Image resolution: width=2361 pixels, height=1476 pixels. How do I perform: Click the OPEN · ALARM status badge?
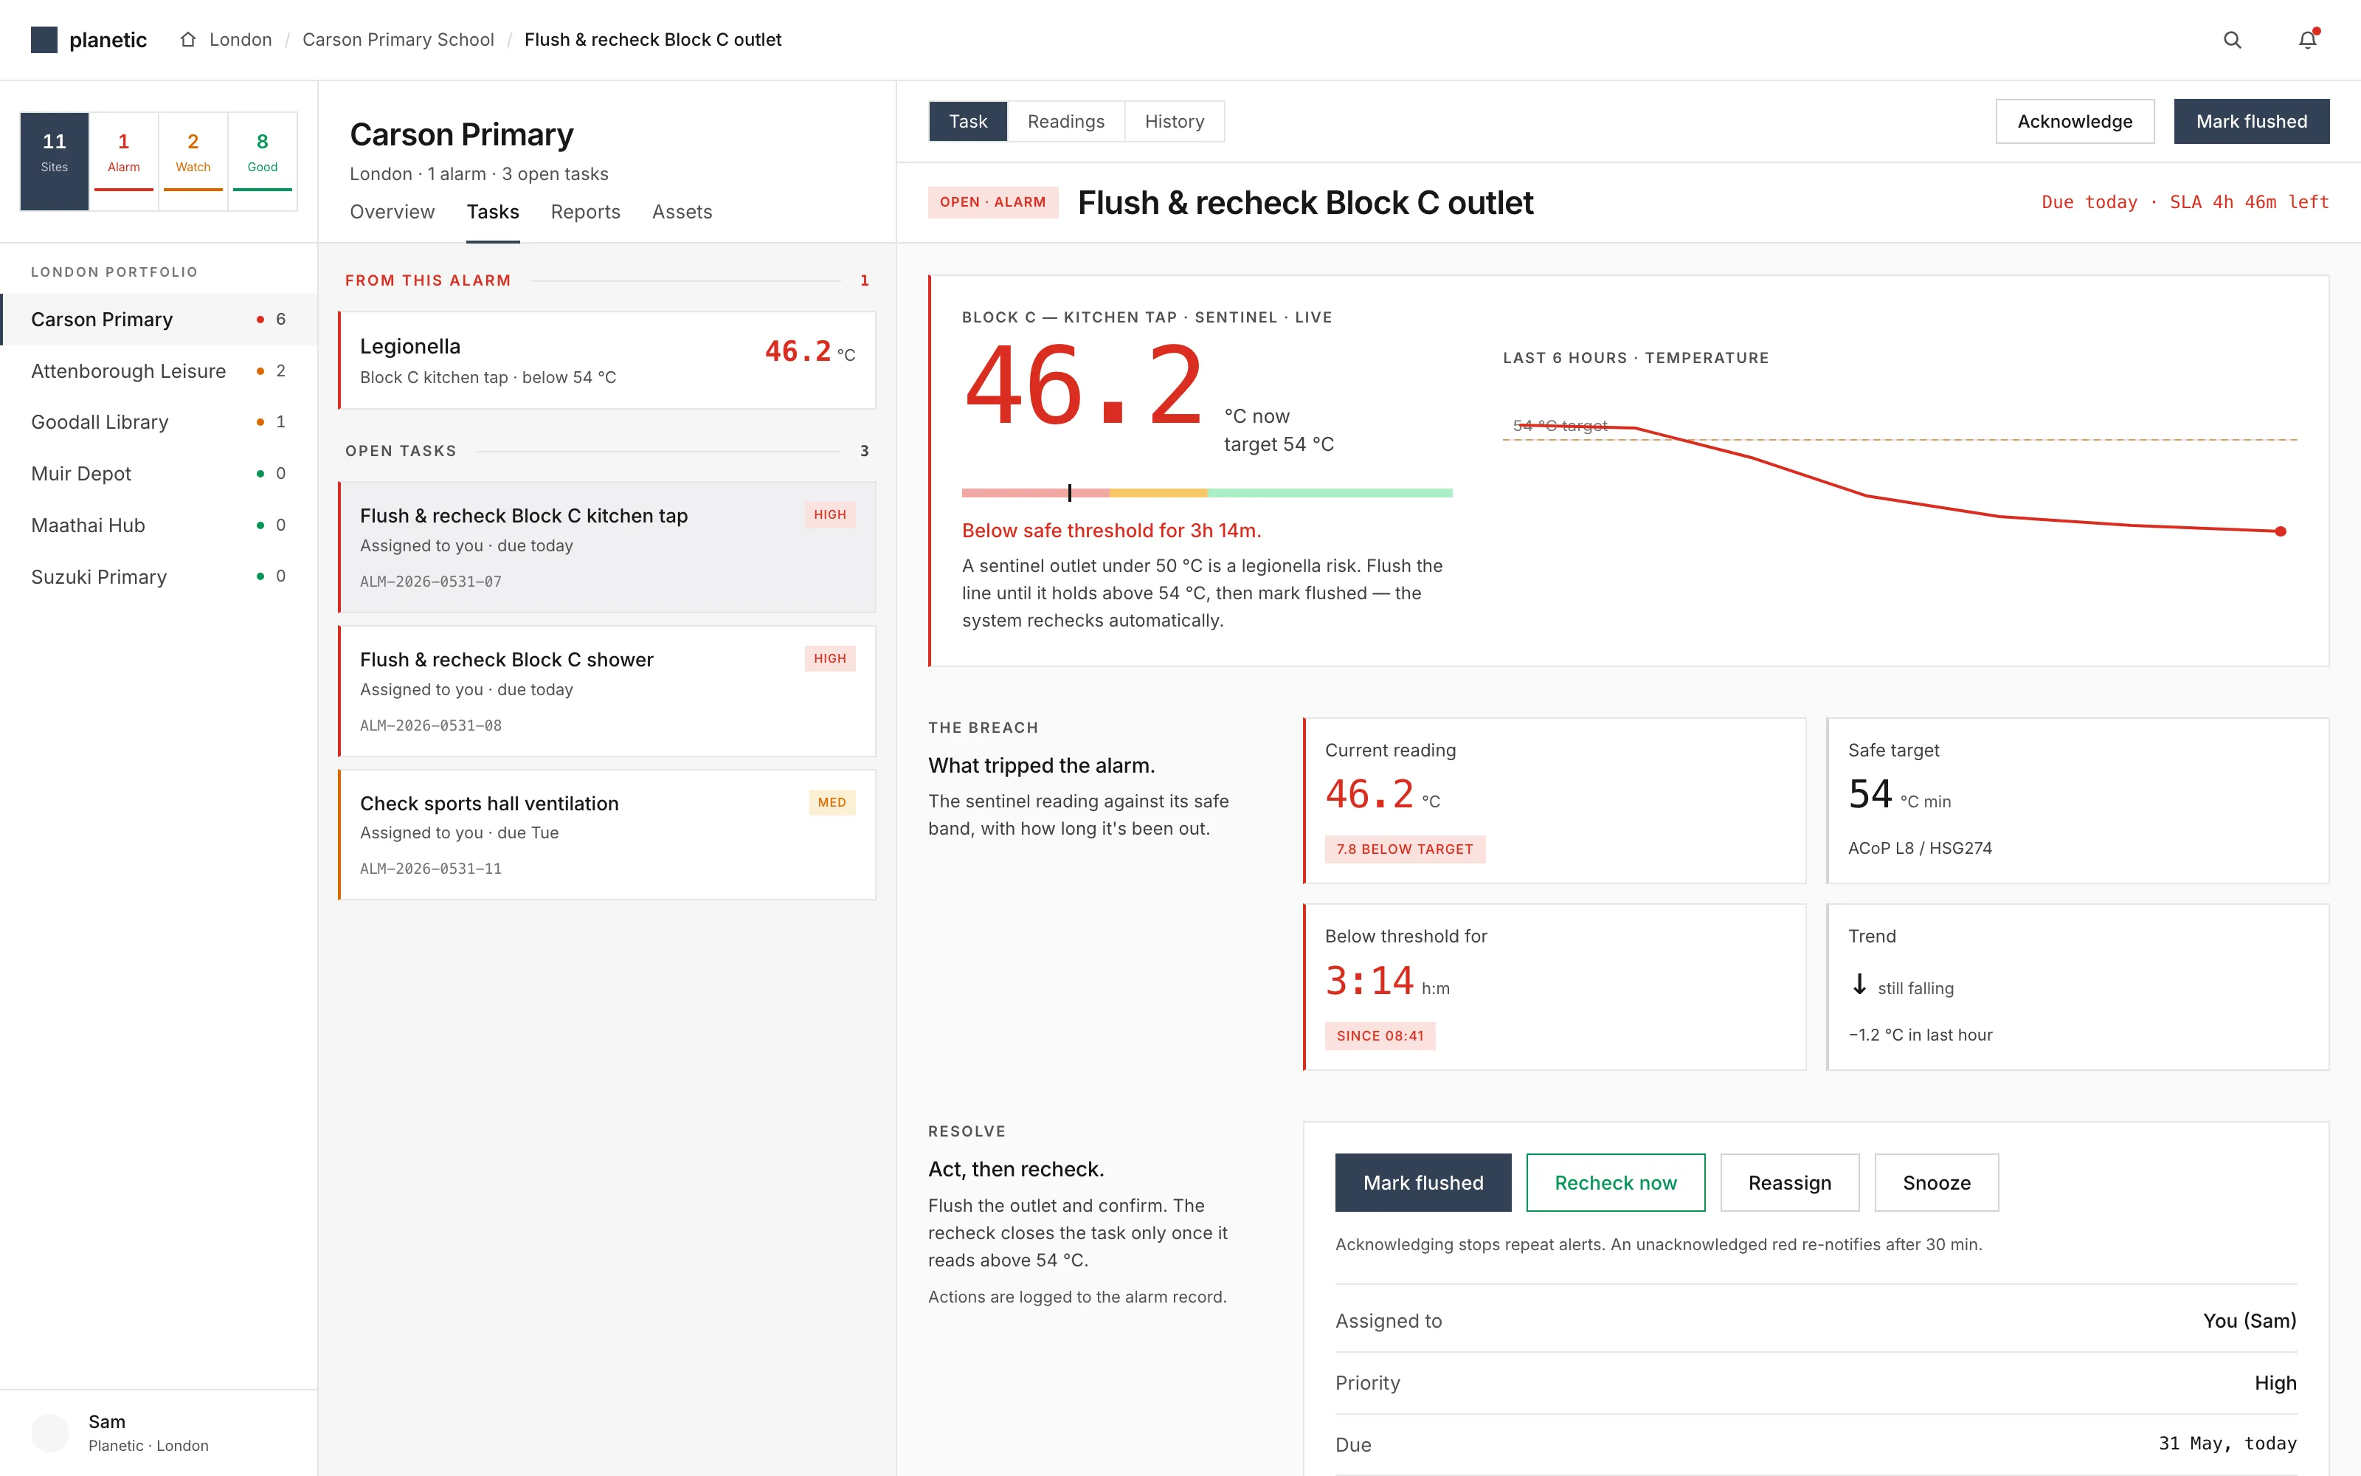pos(993,202)
